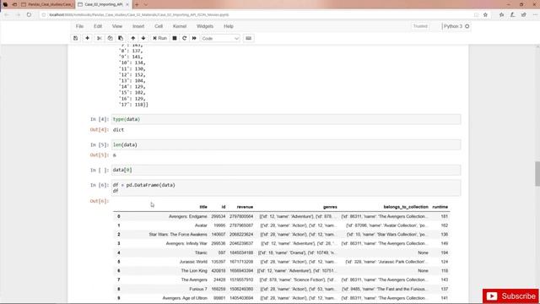The height and width of the screenshot is (304, 540).
Task: Save the notebook with the save icon
Action: [x=75, y=38]
